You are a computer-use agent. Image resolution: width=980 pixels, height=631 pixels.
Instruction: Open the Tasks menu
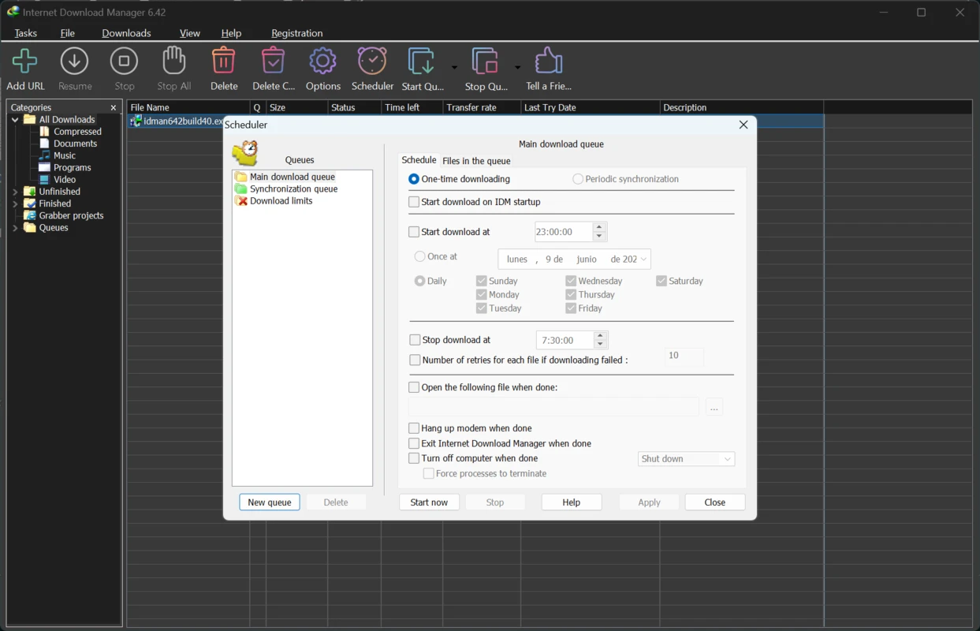click(25, 33)
